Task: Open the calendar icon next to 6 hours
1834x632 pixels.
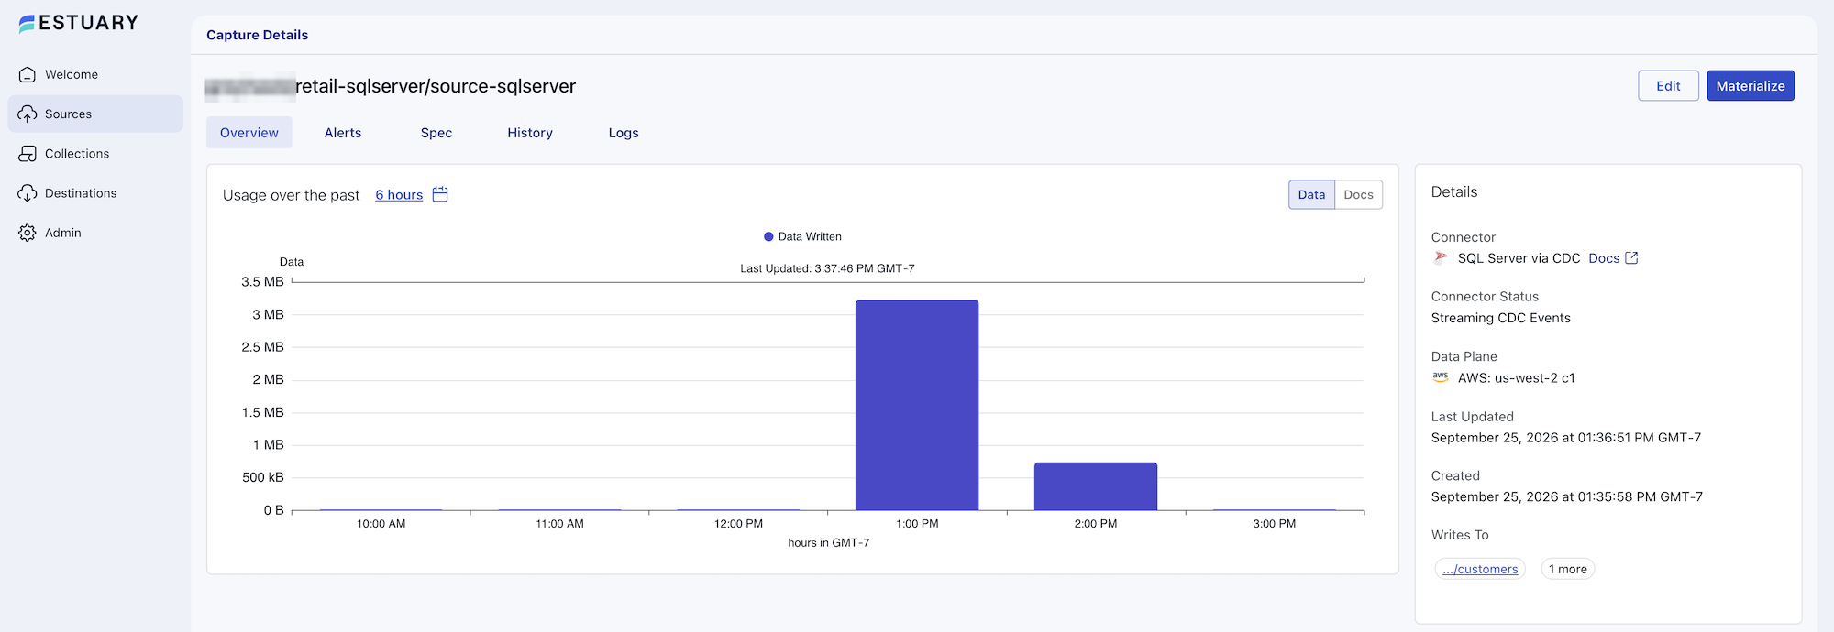Action: point(440,194)
